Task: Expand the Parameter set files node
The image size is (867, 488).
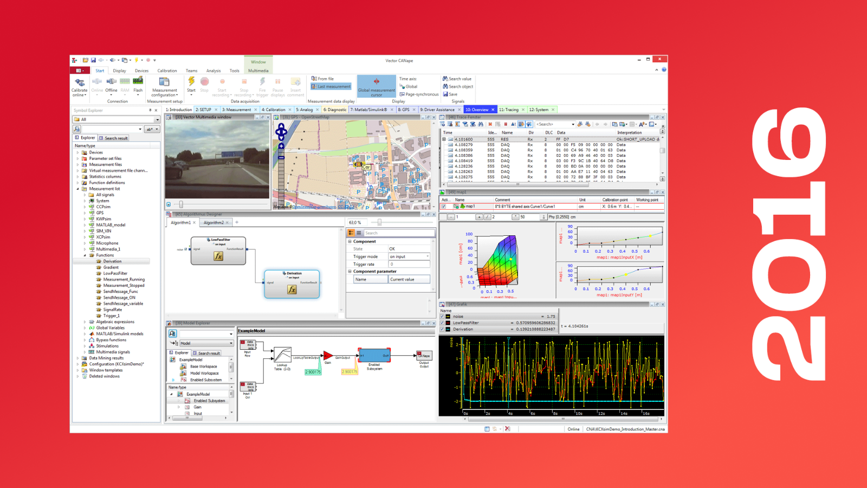Action: tap(77, 158)
